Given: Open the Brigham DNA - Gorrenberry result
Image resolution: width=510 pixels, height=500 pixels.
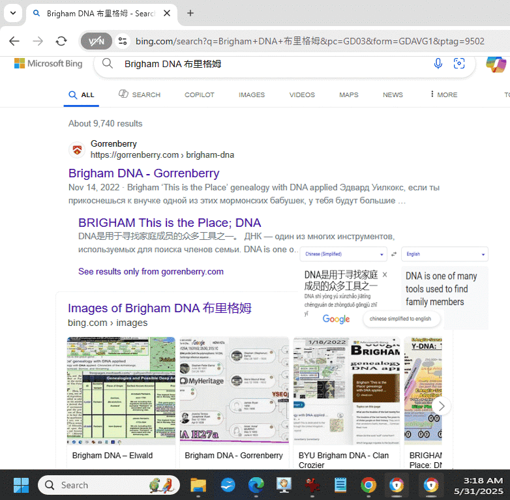Looking at the screenshot, I should pyautogui.click(x=143, y=173).
